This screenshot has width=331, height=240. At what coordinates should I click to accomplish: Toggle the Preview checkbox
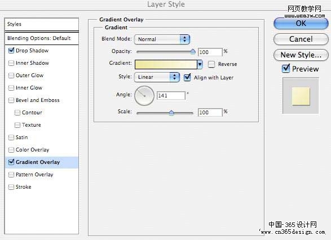coord(286,69)
